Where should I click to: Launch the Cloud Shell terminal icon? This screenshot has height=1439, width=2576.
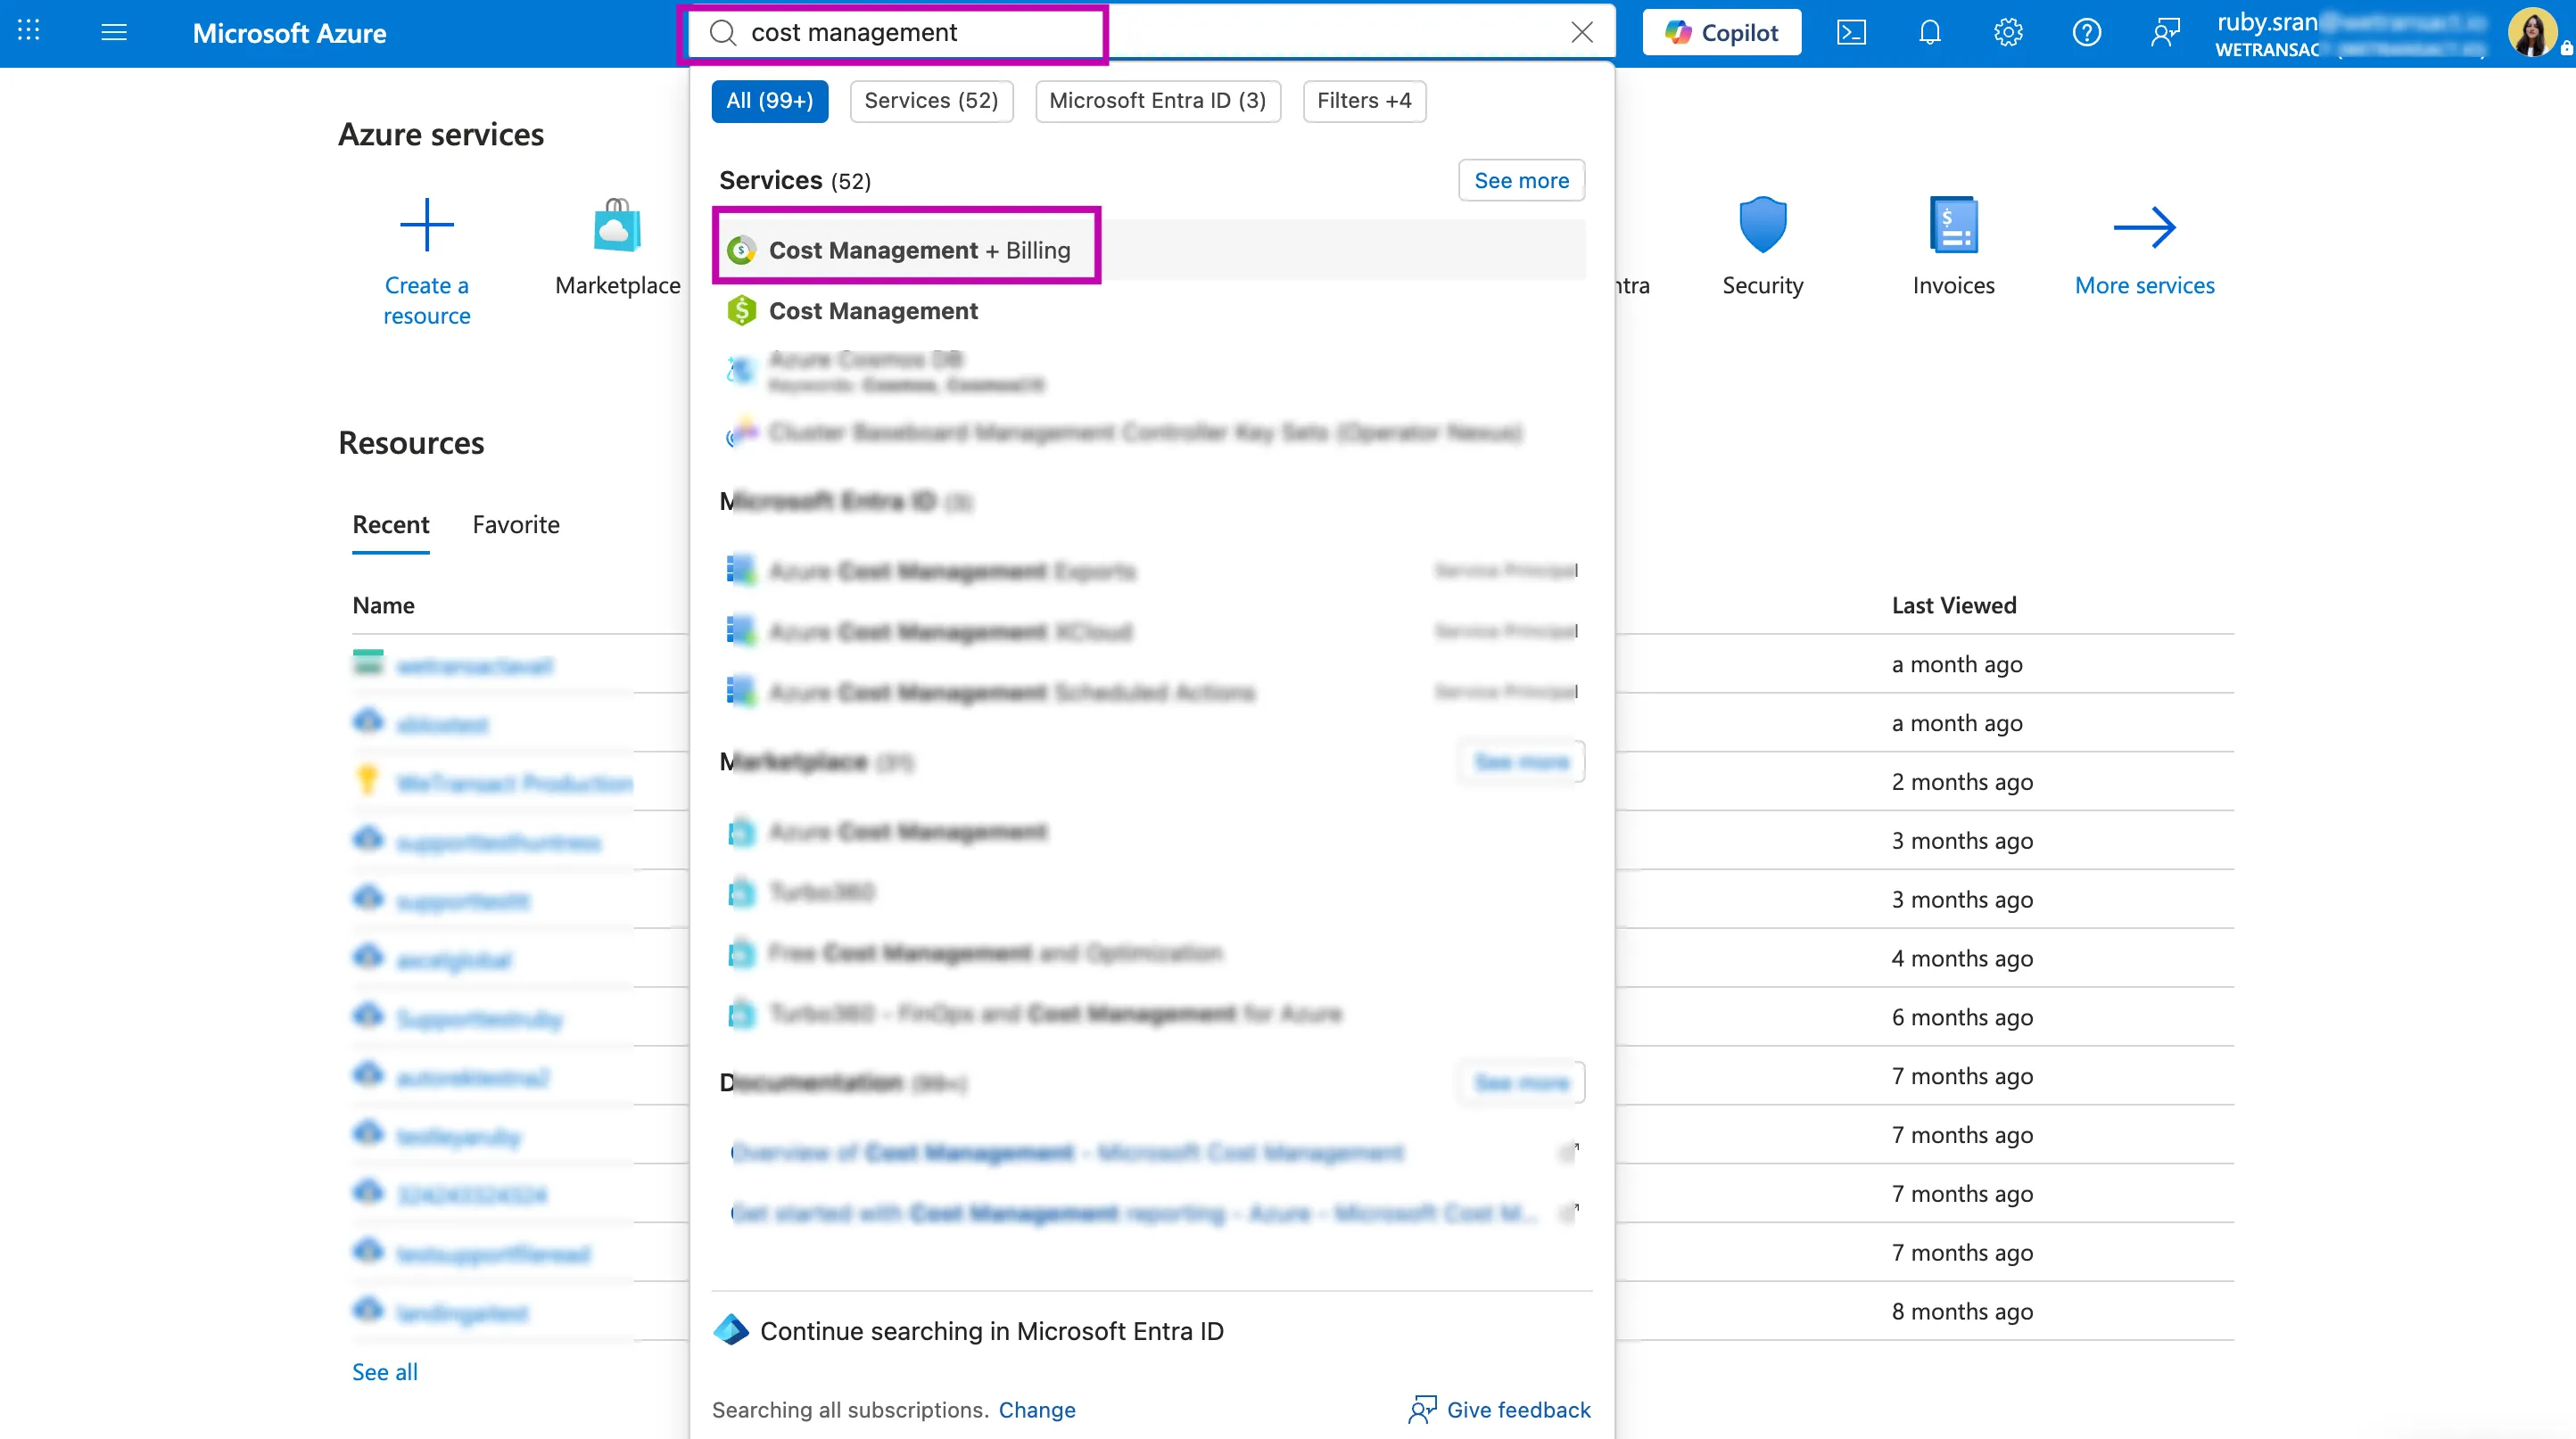(1851, 32)
